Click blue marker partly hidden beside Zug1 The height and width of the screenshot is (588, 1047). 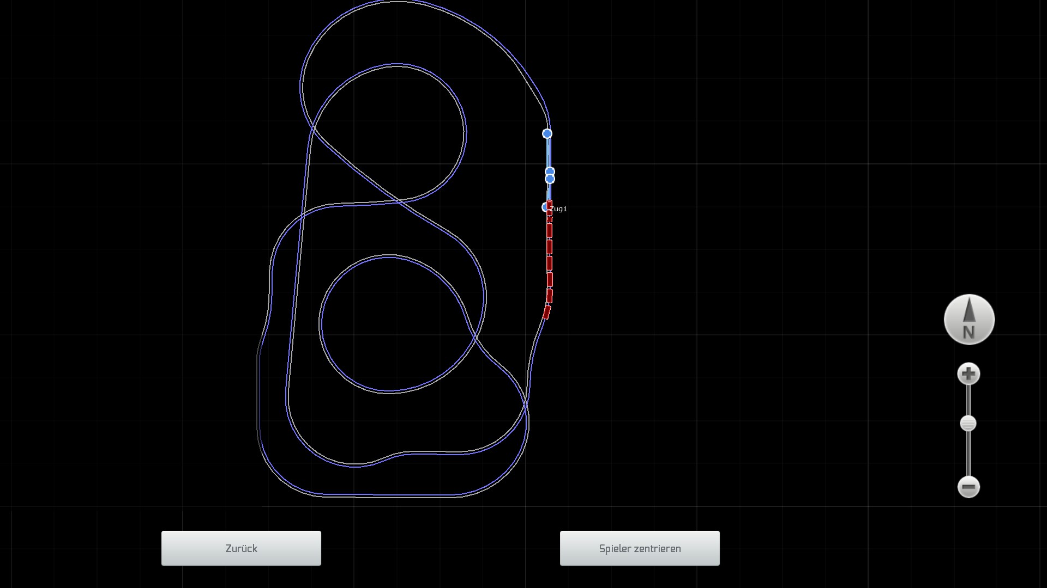coord(544,207)
